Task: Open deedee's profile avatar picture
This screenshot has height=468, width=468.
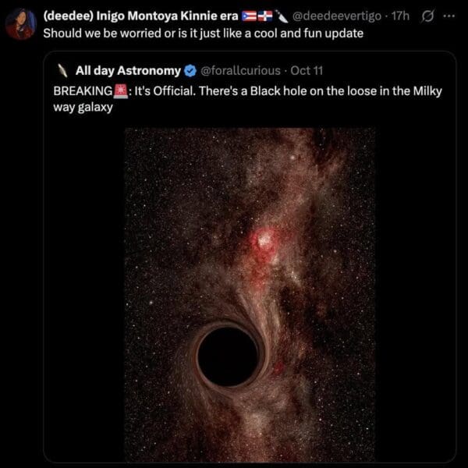Action: 21,23
